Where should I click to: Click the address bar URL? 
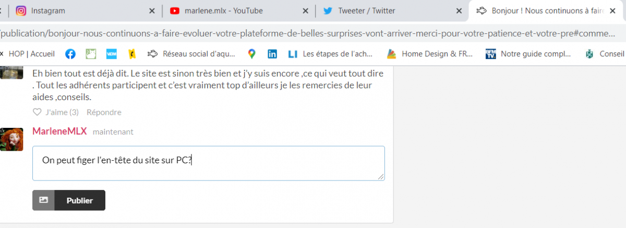tap(308, 33)
